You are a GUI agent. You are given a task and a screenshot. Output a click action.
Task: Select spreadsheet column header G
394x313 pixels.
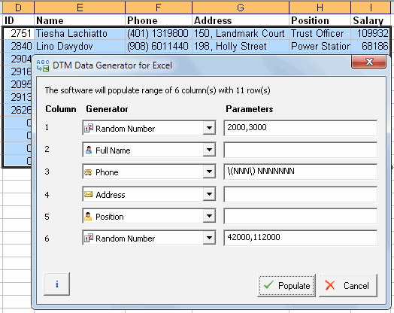point(241,8)
